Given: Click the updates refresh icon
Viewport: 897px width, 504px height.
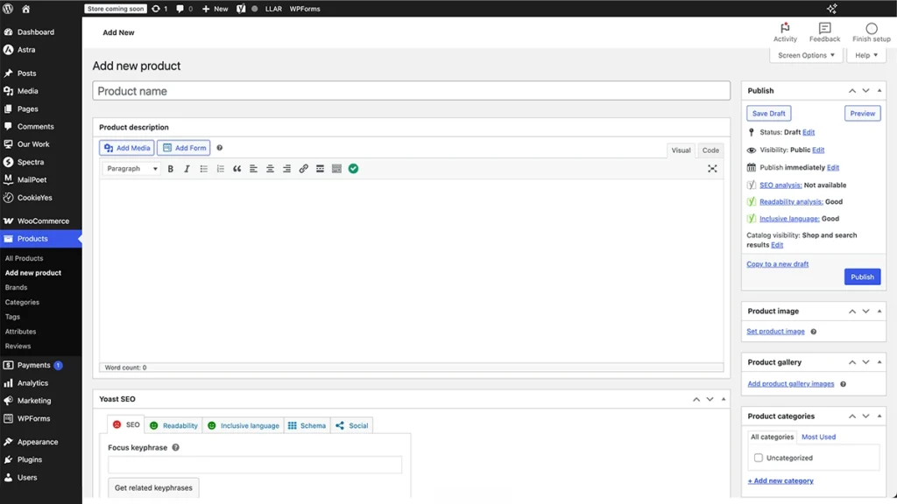Looking at the screenshot, I should 156,9.
